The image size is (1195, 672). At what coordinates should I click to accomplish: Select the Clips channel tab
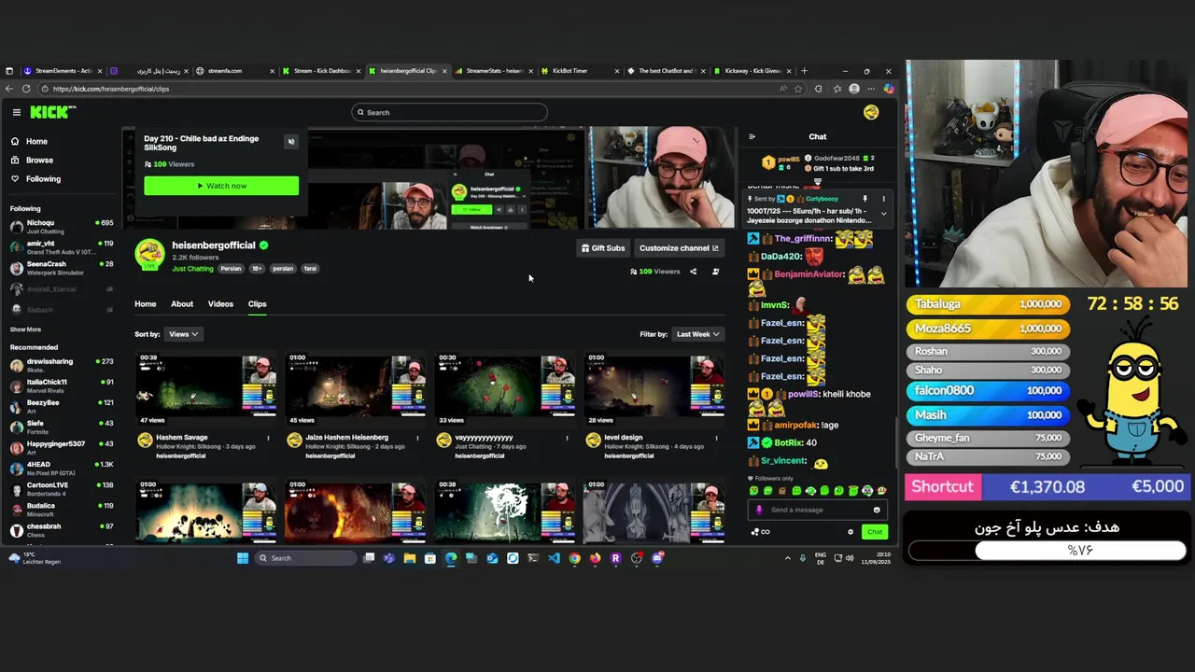257,304
